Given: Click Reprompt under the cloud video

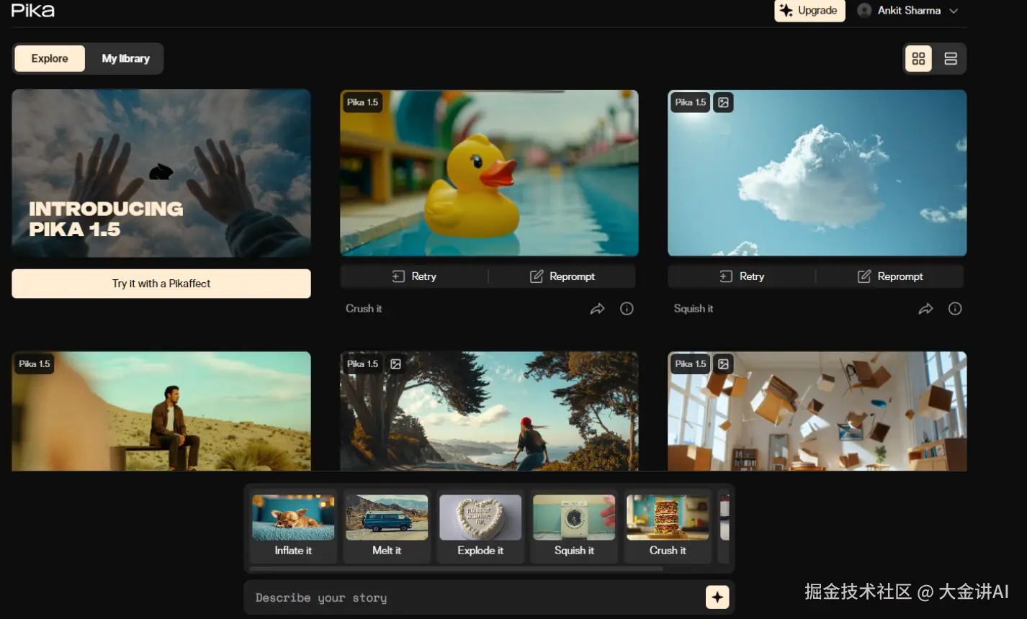Looking at the screenshot, I should point(890,276).
